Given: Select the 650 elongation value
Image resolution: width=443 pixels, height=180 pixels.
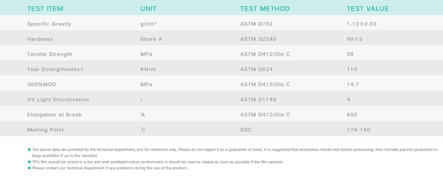Looking at the screenshot, I should click(352, 115).
